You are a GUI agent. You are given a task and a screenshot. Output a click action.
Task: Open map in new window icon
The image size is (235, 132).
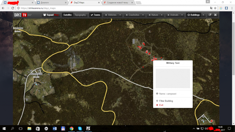(210, 15)
